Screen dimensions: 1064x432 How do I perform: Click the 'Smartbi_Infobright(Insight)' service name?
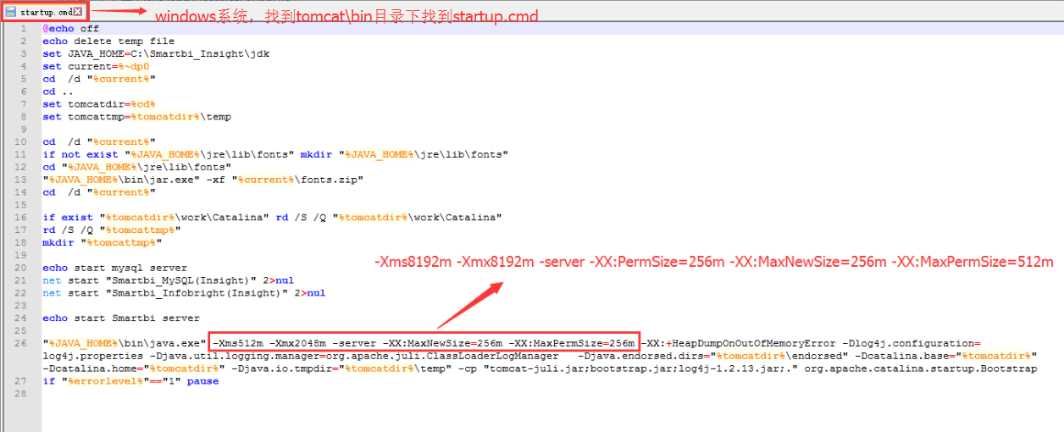point(197,293)
